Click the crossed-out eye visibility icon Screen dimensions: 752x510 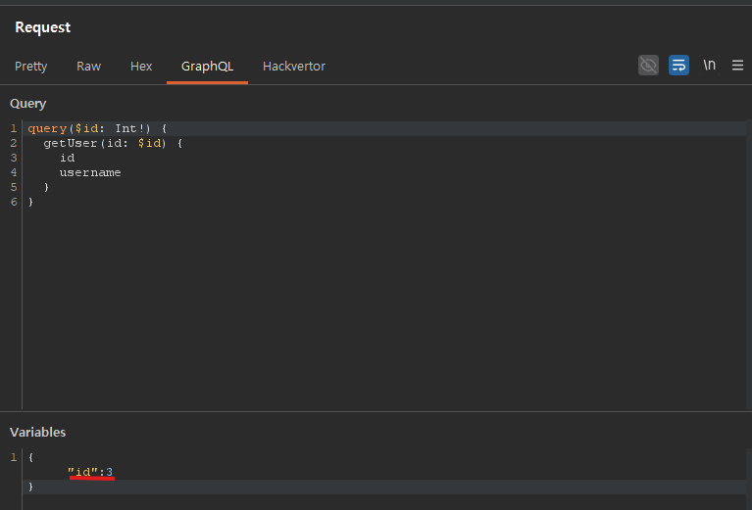648,66
